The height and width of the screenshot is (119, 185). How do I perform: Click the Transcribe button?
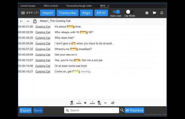pyautogui.click(x=68, y=13)
